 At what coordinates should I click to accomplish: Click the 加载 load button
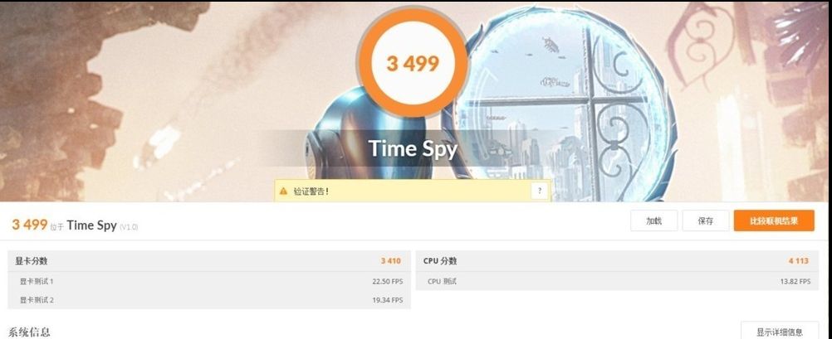(x=653, y=220)
